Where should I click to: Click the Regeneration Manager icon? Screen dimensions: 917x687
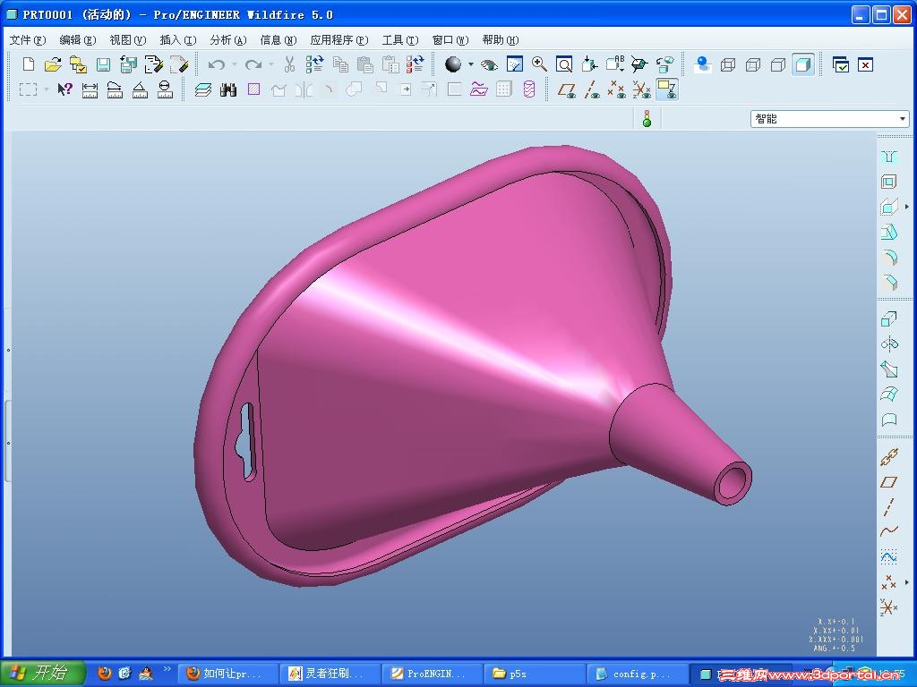pyautogui.click(x=416, y=64)
